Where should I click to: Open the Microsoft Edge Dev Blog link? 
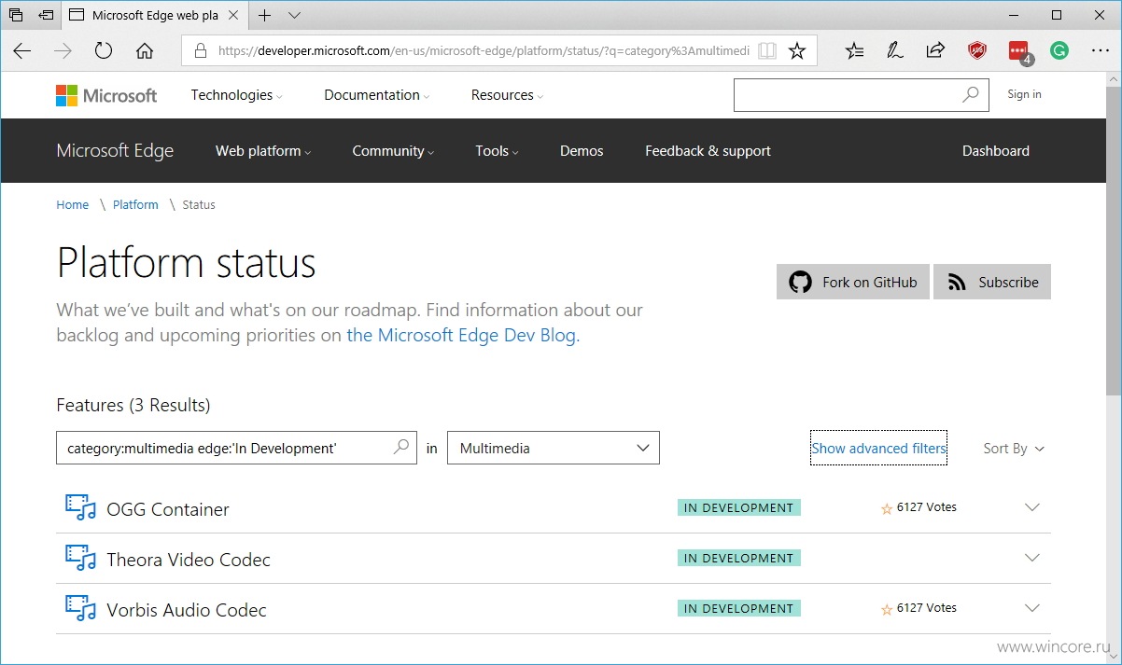click(x=463, y=336)
